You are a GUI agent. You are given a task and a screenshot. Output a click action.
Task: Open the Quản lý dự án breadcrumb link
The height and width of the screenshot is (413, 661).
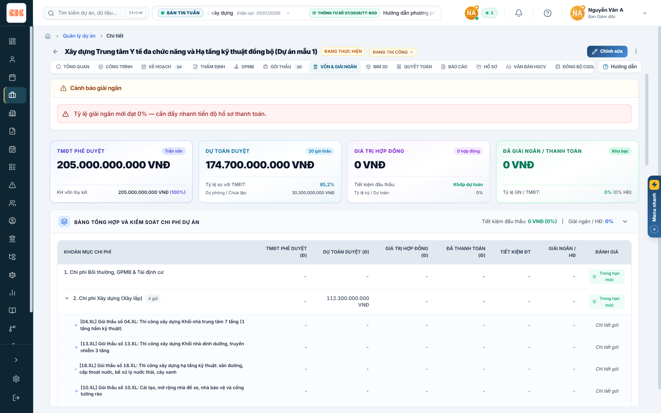(x=79, y=36)
